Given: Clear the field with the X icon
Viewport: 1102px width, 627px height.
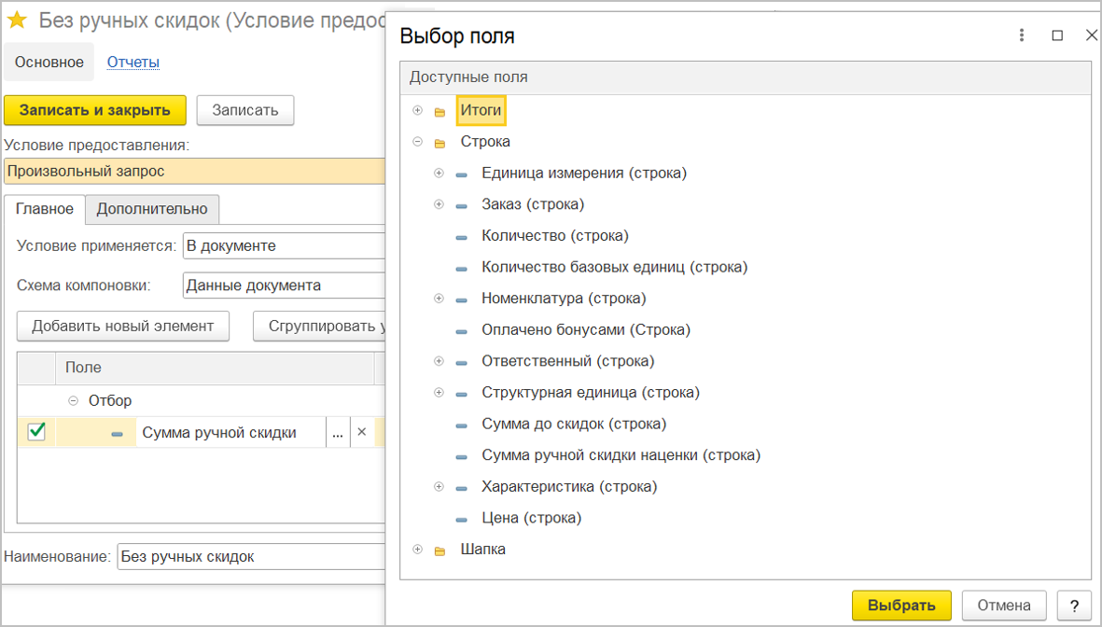Looking at the screenshot, I should point(362,432).
